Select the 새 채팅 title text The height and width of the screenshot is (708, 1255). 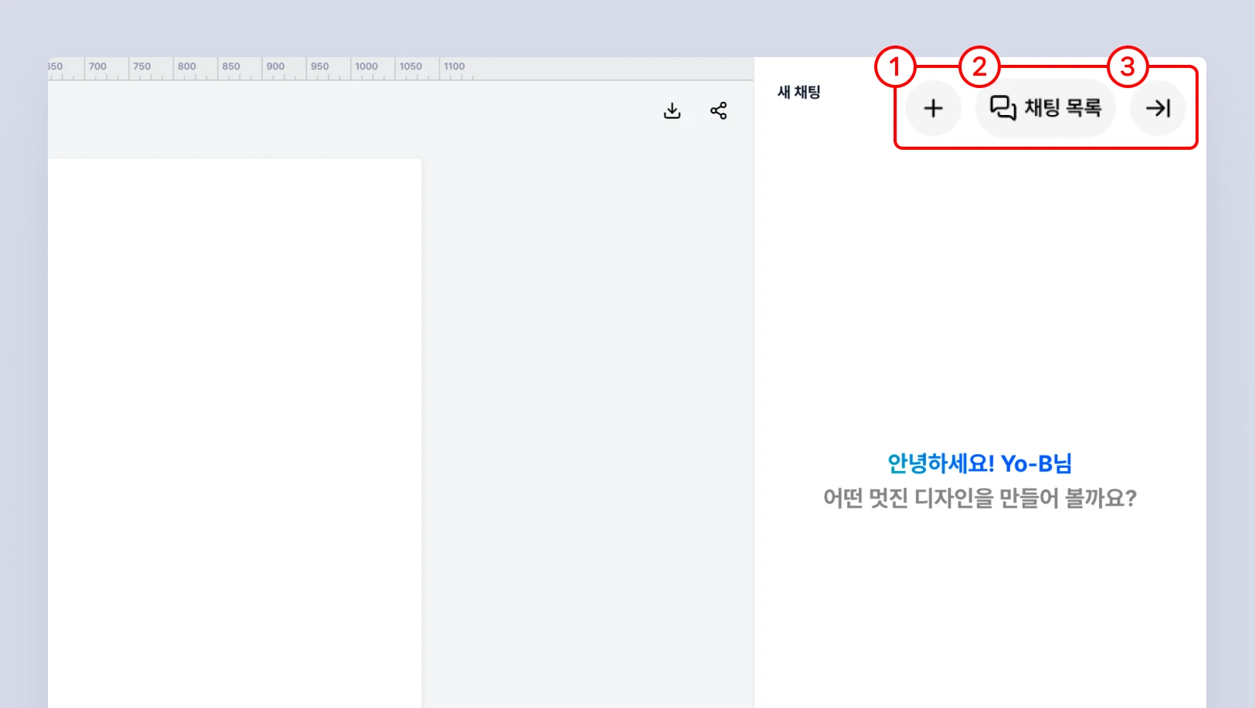[799, 92]
